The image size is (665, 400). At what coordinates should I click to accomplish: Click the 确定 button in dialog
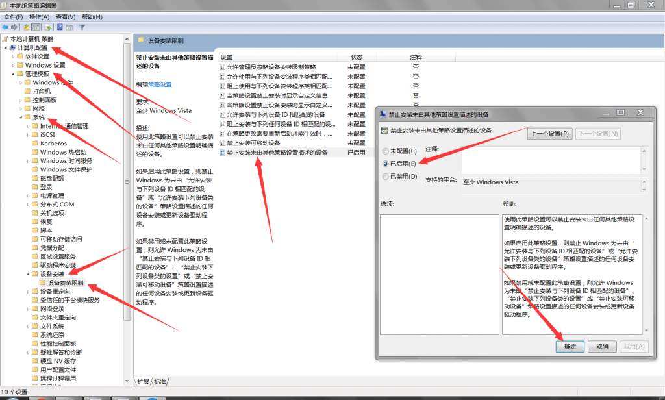[570, 346]
